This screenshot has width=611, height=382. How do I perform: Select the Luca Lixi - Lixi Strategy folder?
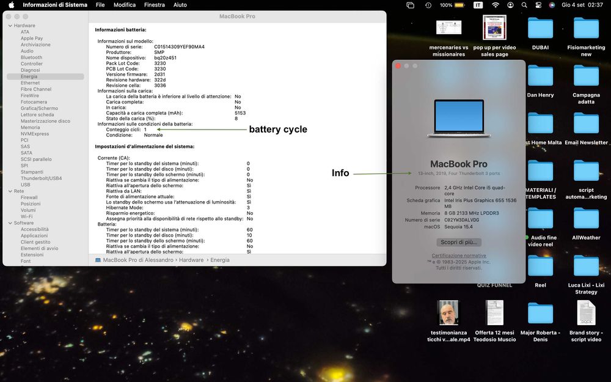coord(586,266)
